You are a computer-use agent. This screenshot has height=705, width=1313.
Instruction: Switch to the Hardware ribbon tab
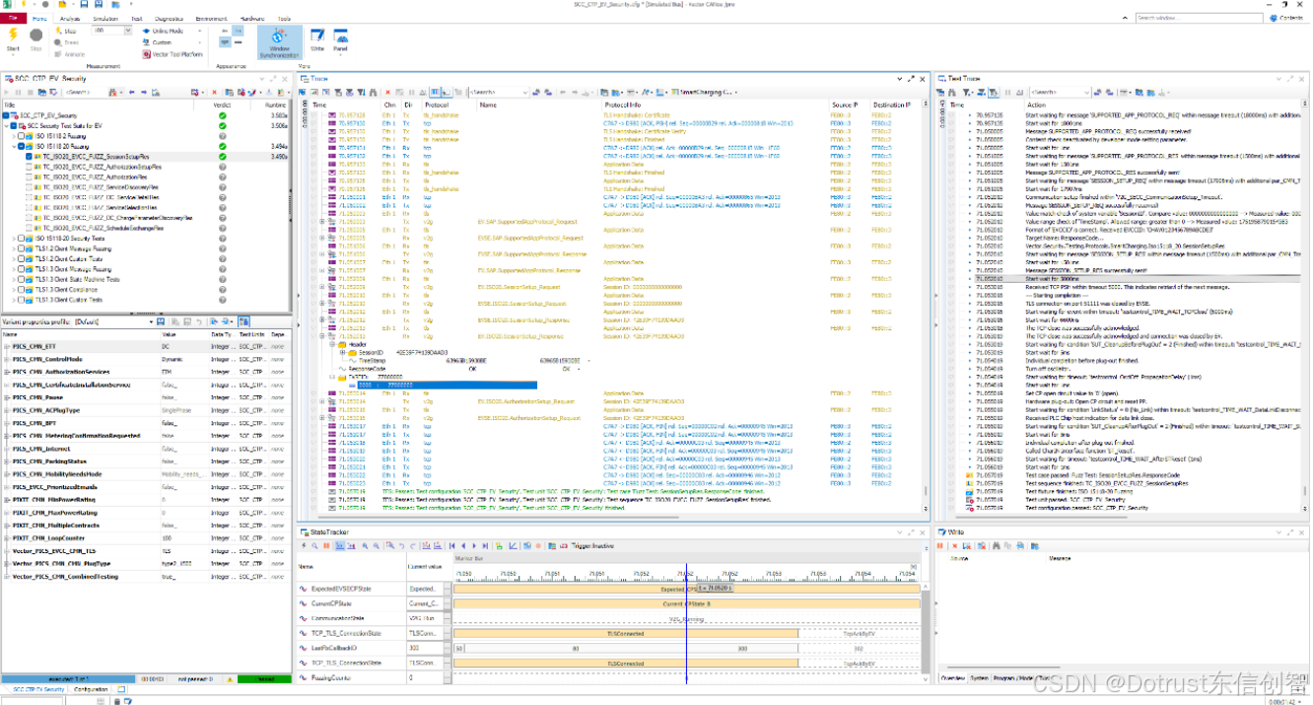(x=252, y=19)
